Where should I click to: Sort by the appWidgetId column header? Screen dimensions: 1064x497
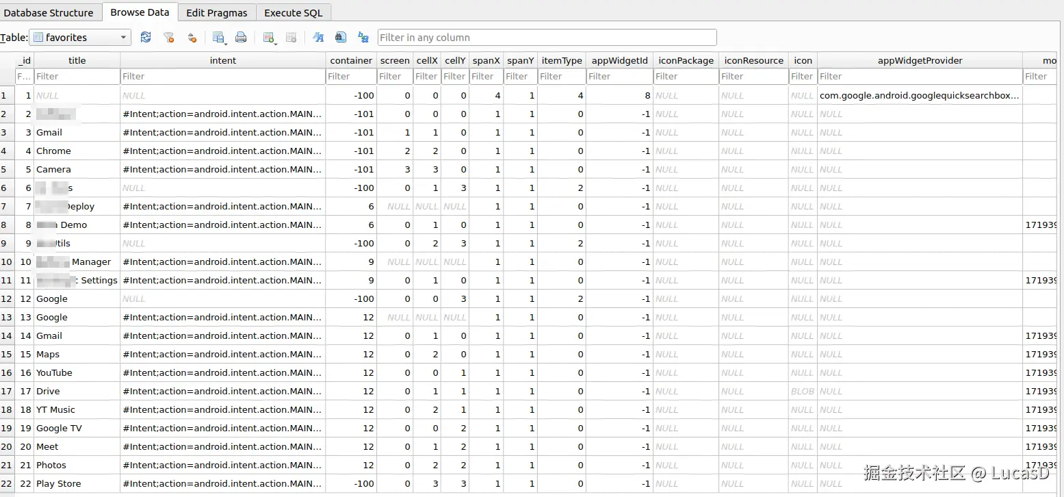coord(620,60)
